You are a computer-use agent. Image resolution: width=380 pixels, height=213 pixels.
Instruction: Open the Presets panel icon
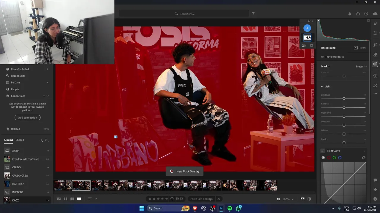(x=375, y=24)
